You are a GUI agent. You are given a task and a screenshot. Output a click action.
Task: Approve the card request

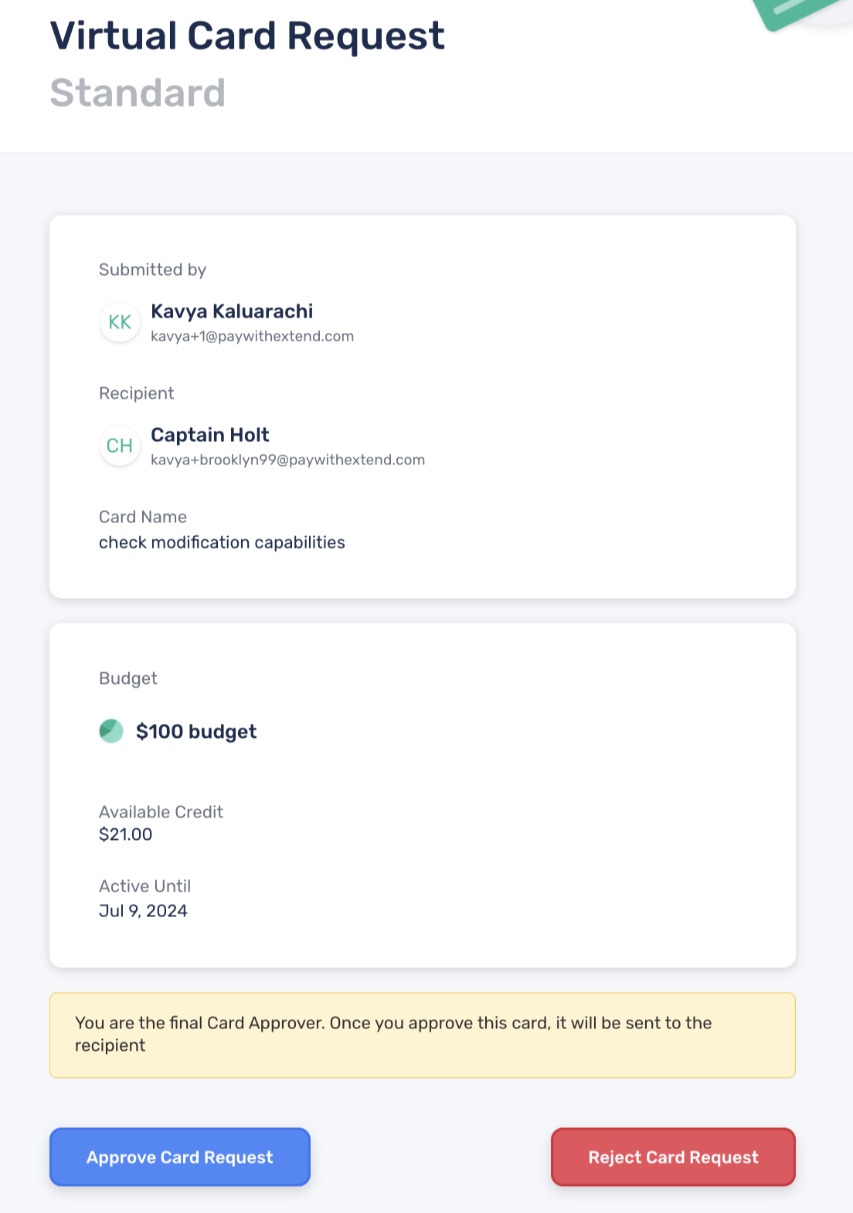[x=180, y=1157]
